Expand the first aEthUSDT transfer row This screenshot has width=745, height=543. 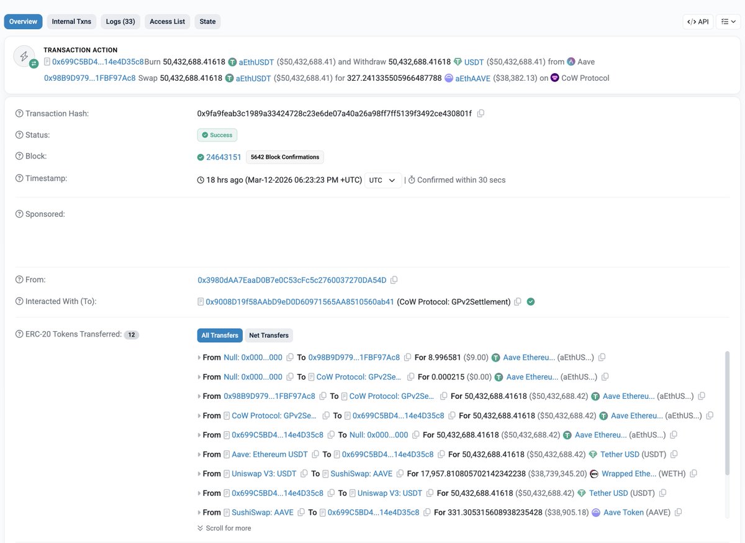pyautogui.click(x=199, y=357)
